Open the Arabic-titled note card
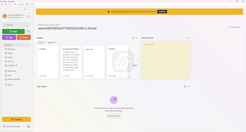This screenshot has height=132, width=246. (94, 62)
